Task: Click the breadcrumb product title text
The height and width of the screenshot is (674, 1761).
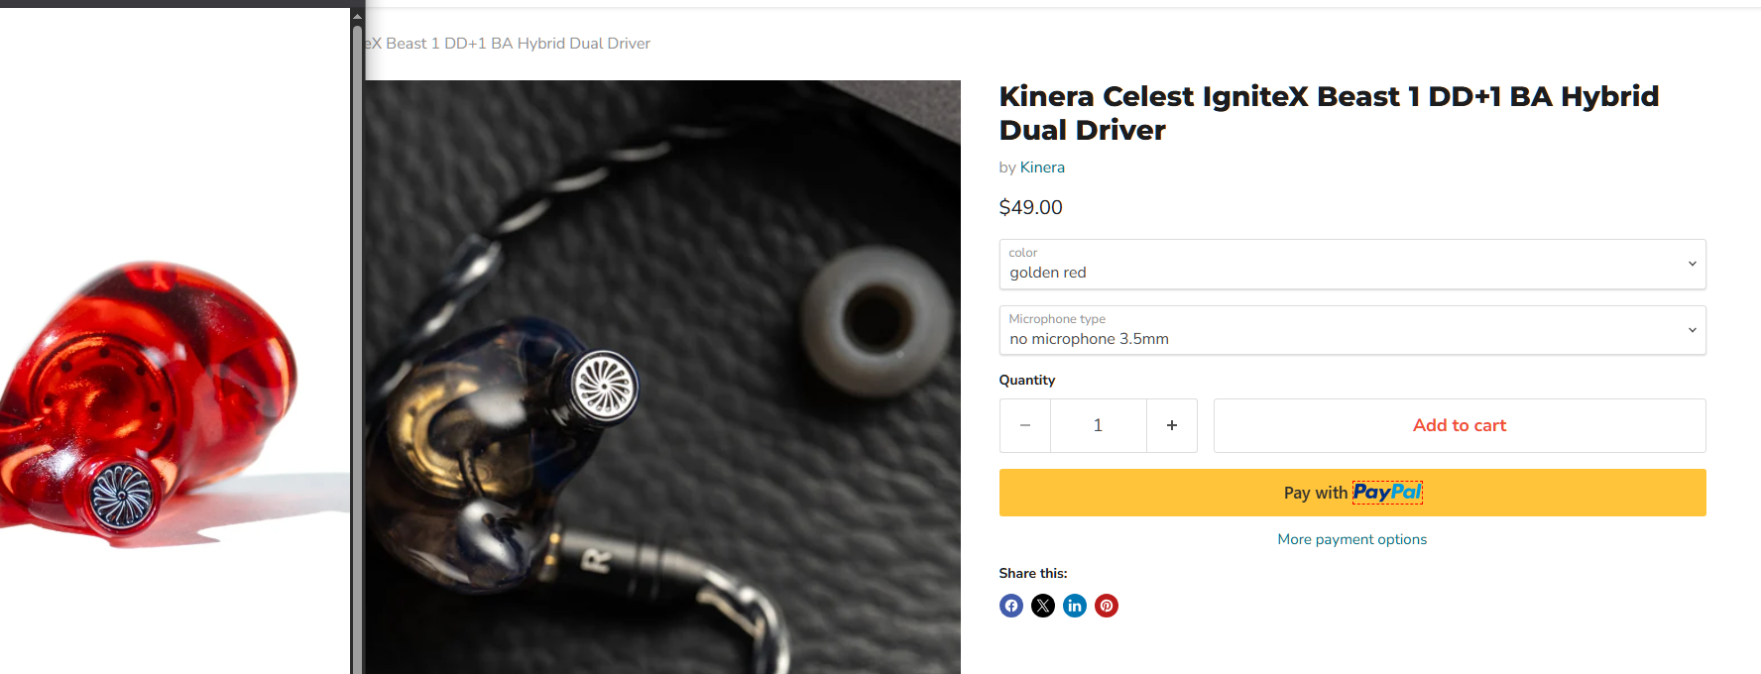Action: pos(508,44)
